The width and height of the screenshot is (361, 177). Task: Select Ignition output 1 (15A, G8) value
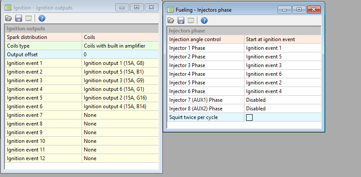pyautogui.click(x=120, y=63)
